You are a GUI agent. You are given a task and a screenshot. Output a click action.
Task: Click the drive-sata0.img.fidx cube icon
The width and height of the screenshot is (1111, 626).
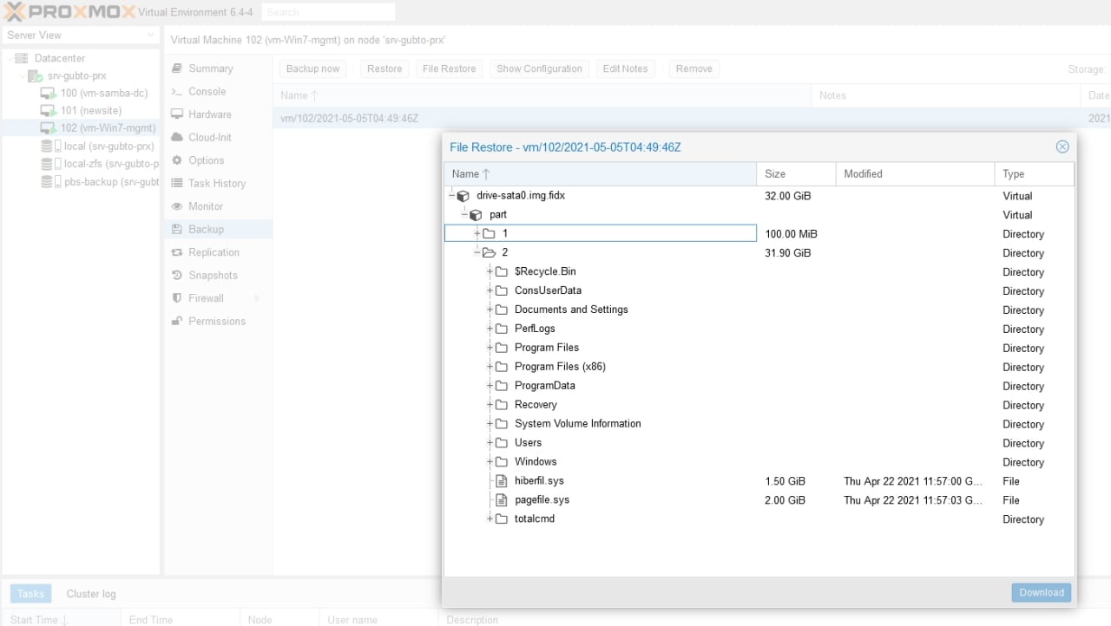pyautogui.click(x=463, y=196)
